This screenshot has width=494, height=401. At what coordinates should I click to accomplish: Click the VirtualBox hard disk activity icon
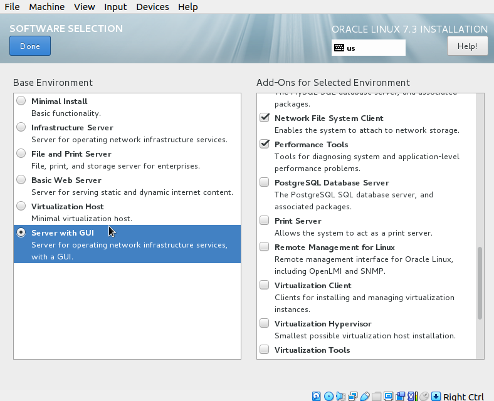(x=317, y=396)
